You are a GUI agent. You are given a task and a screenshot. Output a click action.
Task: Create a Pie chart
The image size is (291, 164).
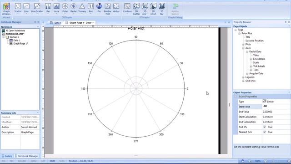pyautogui.click(x=99, y=8)
